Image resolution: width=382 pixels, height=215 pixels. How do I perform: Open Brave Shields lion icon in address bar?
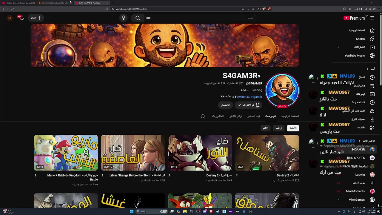[x=264, y=9]
